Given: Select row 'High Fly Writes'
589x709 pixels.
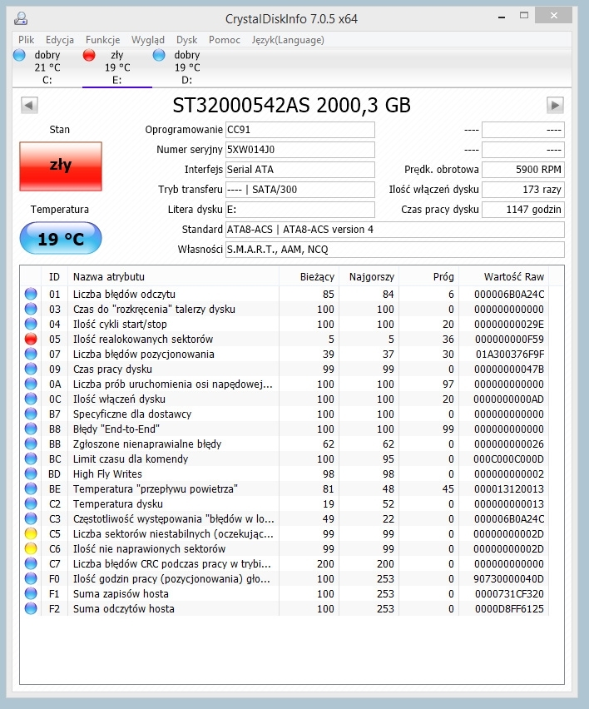Looking at the screenshot, I should [x=285, y=473].
